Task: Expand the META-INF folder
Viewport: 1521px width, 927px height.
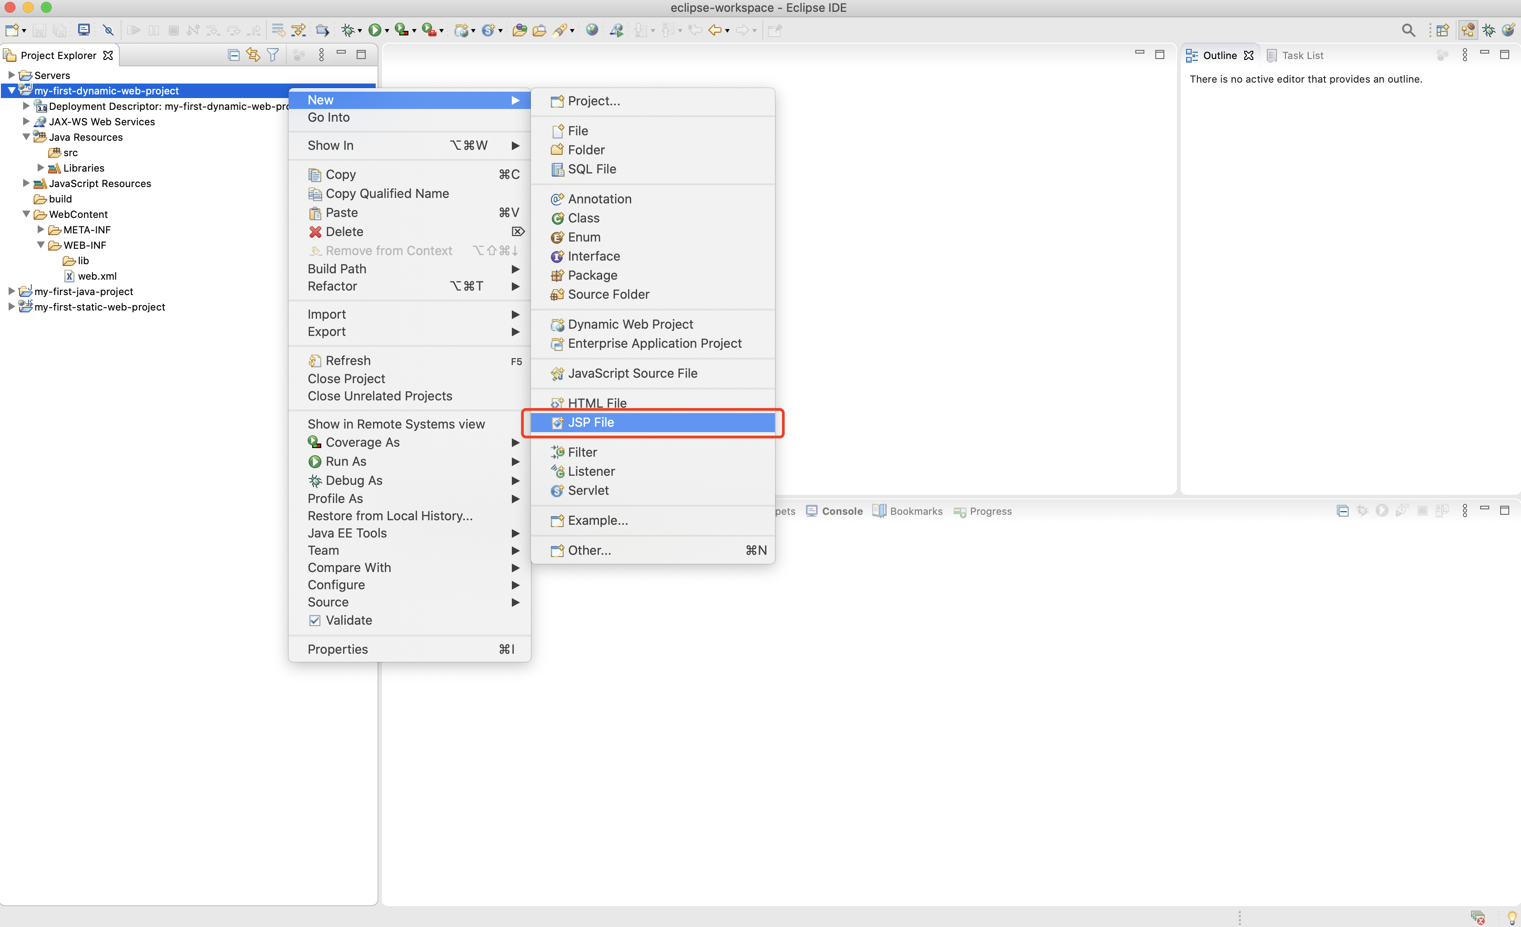Action: pos(41,229)
